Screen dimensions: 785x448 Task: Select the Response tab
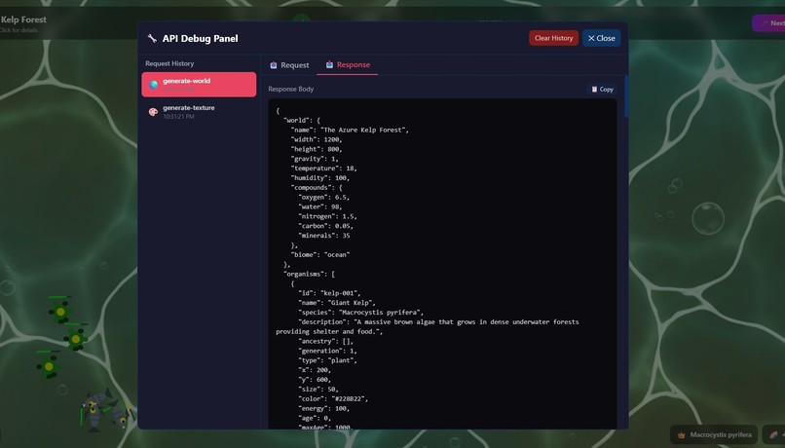[x=348, y=65]
